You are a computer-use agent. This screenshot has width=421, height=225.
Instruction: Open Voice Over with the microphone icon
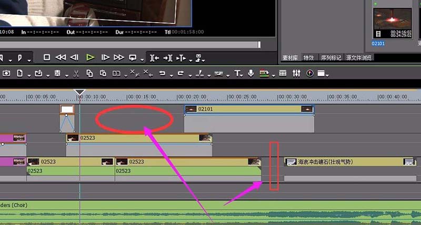click(x=251, y=73)
